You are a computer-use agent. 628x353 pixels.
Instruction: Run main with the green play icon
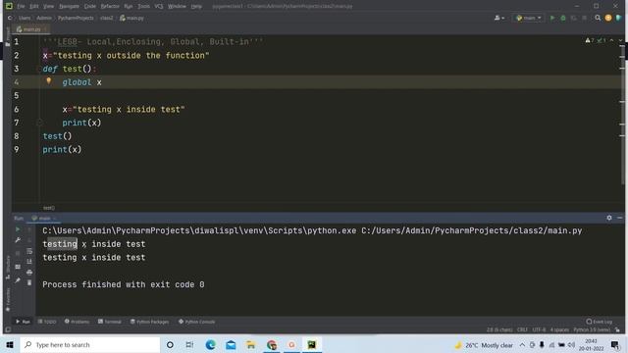click(x=552, y=18)
